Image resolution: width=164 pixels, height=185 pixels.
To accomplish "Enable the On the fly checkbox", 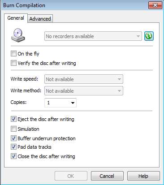I will coord(13,54).
